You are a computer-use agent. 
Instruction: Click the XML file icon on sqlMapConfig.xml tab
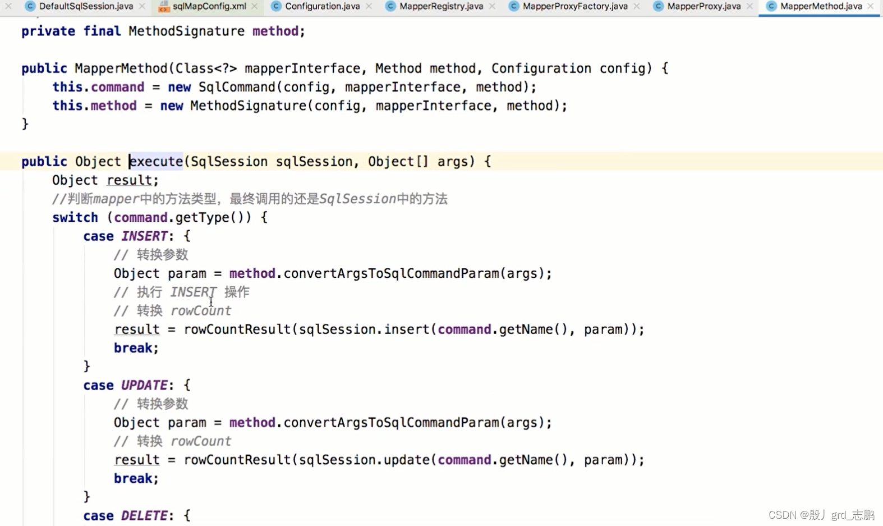[163, 6]
